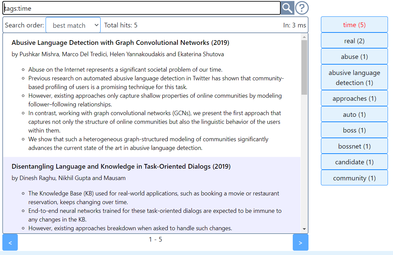Open the question mark help icon
The height and width of the screenshot is (255, 393).
302,8
